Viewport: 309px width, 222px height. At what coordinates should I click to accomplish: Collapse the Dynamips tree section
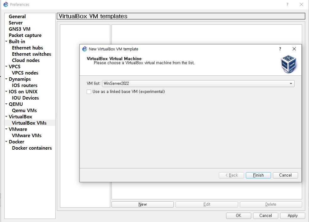pos(6,79)
